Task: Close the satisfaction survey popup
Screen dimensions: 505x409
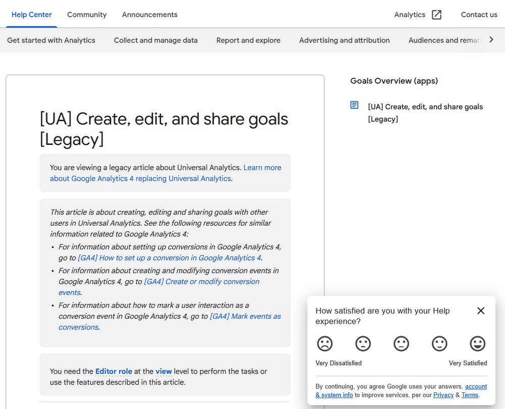Action: click(x=481, y=311)
